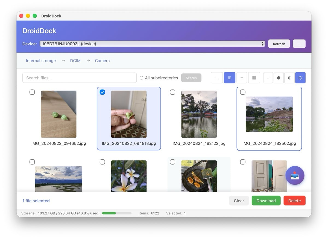Select the highlighted grid view icon
This screenshot has height=239, width=328.
click(x=230, y=78)
